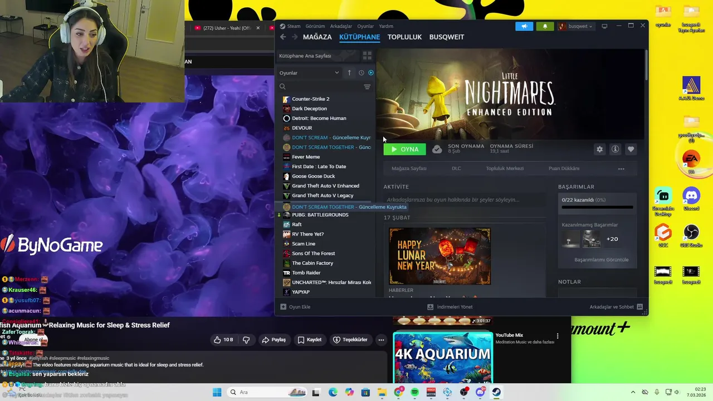Show hidden tray icons chevron
The image size is (713, 401).
[633, 392]
